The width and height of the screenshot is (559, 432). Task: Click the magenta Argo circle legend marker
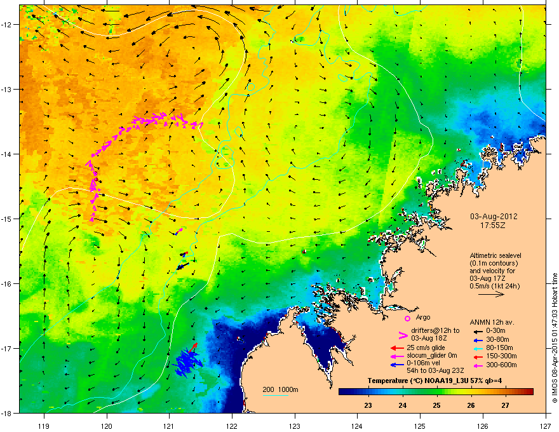click(x=407, y=318)
